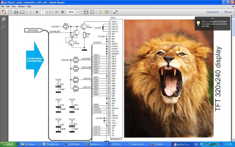Open the zoom level dropdown

[x=78, y=12]
